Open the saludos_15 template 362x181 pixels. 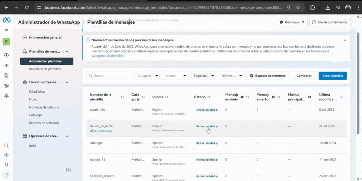(98, 159)
